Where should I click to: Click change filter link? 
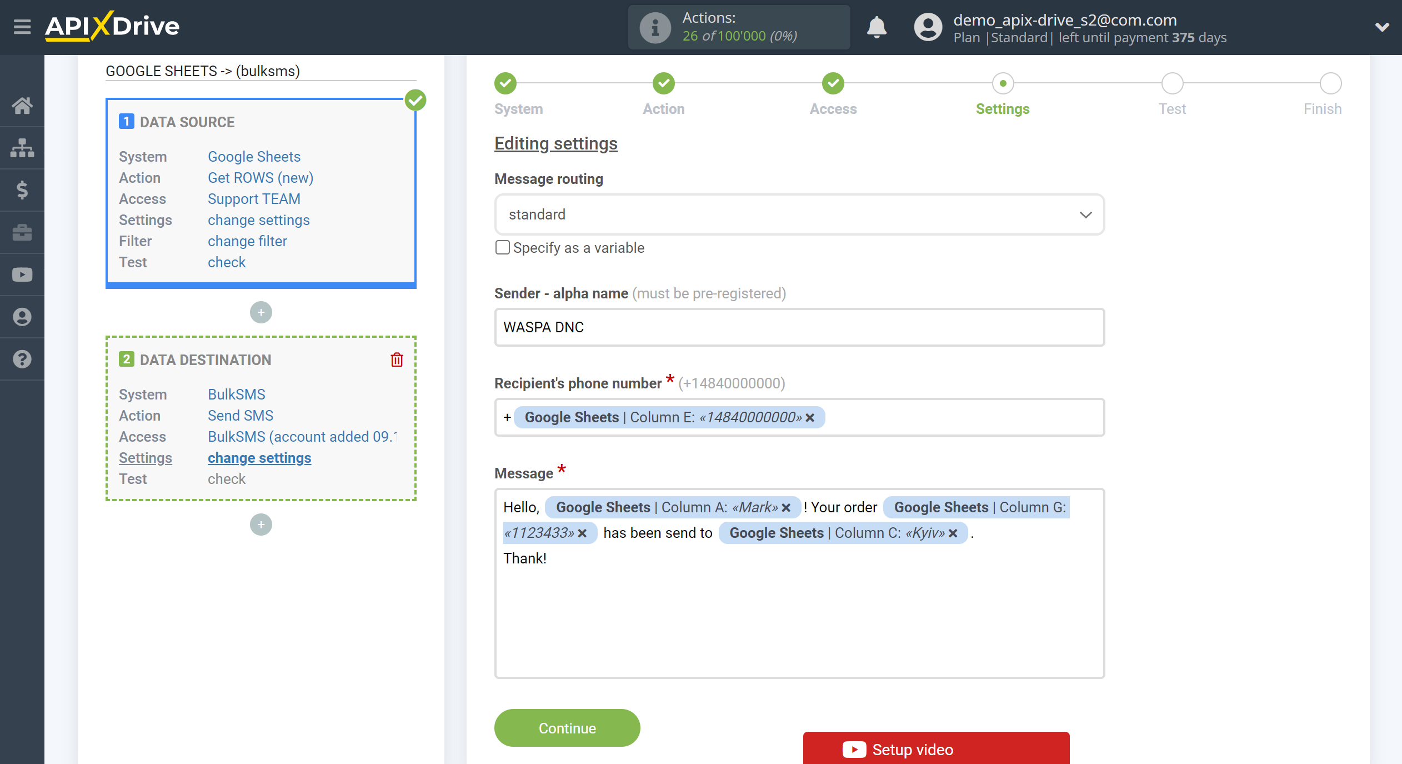[x=247, y=241]
